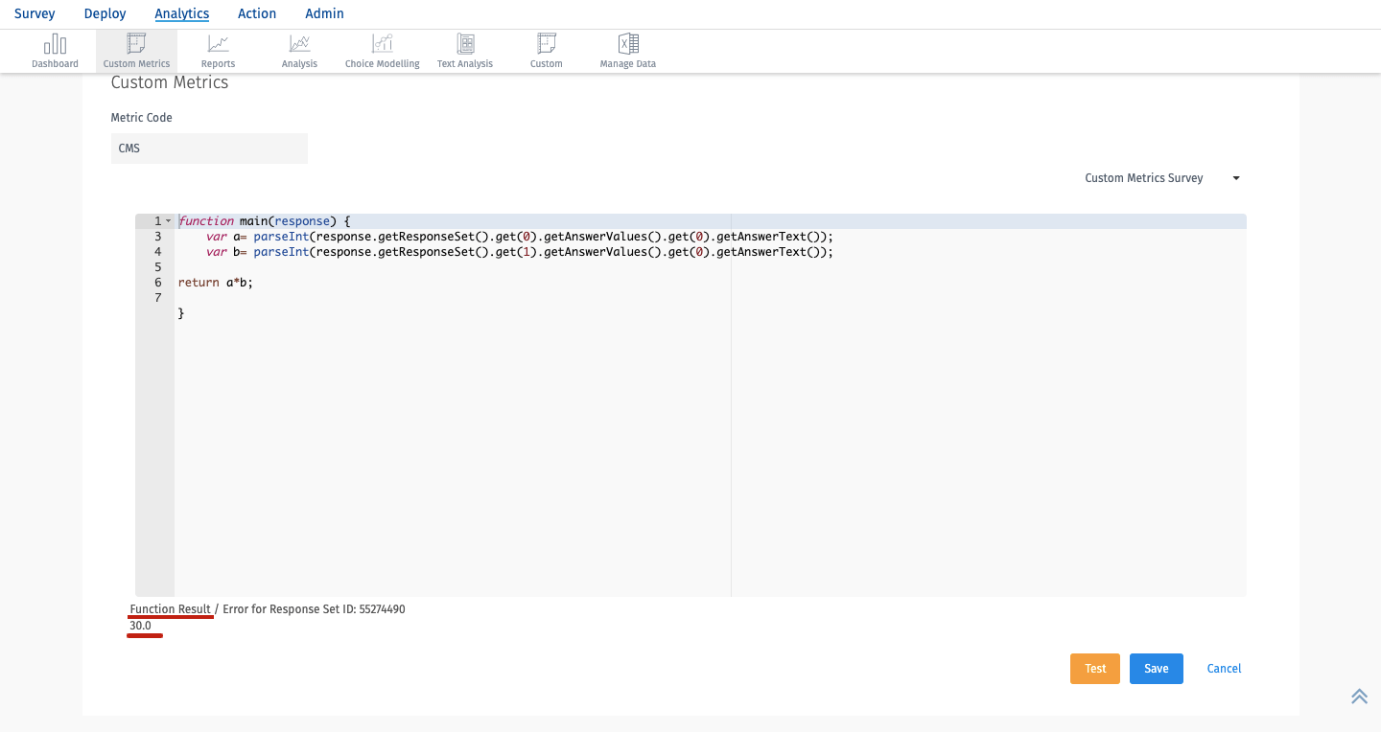The image size is (1381, 732).
Task: Open the Admin menu
Action: [x=324, y=13]
